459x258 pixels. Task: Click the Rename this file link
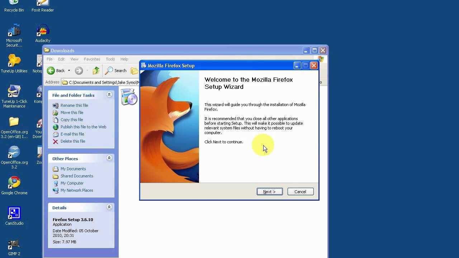click(74, 105)
